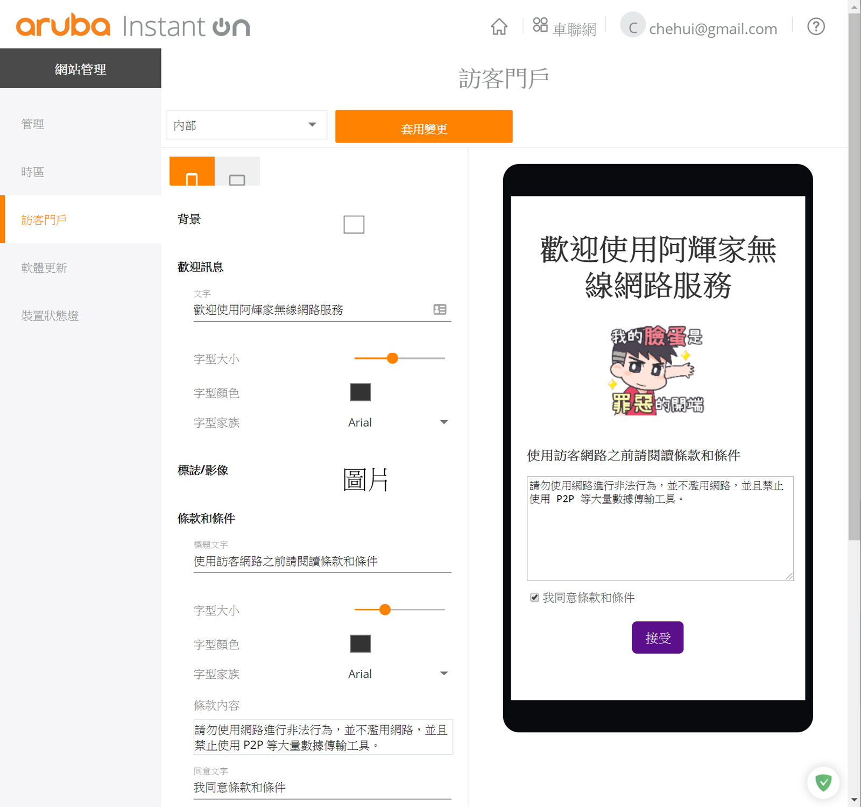Expand terms section Arial font family dropdown
861x807 pixels.
pos(398,674)
